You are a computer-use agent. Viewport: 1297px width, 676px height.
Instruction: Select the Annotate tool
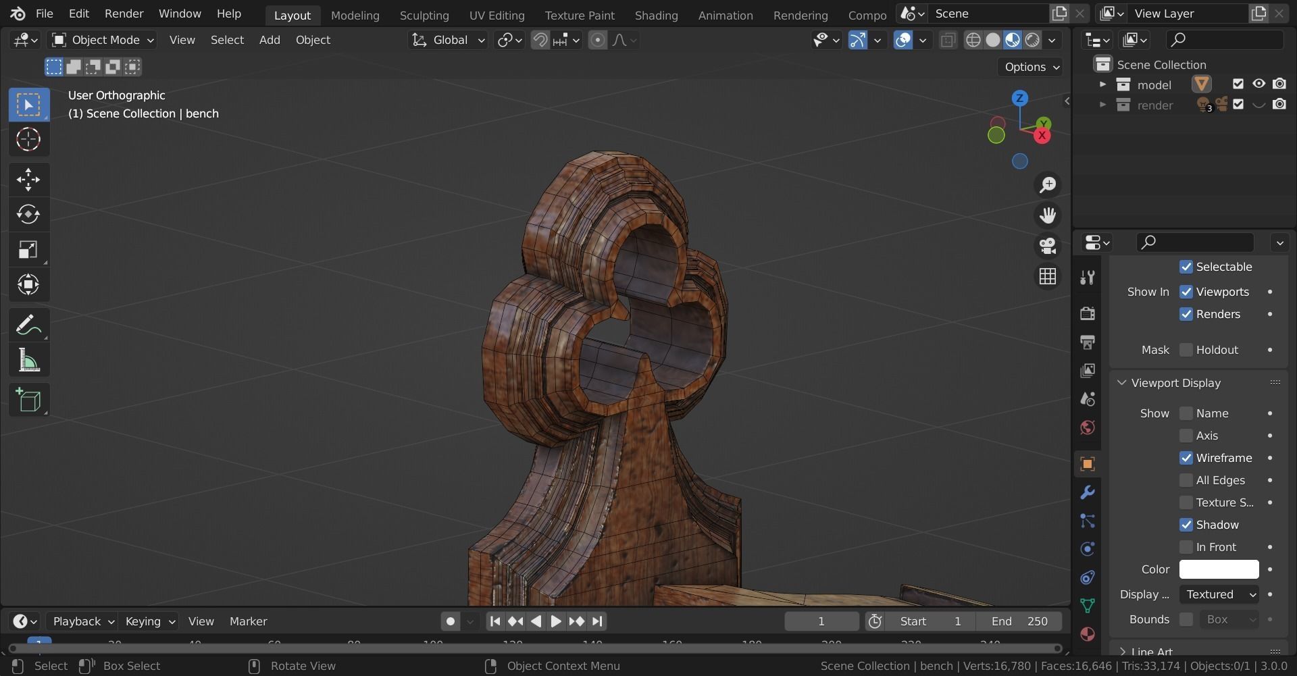28,325
